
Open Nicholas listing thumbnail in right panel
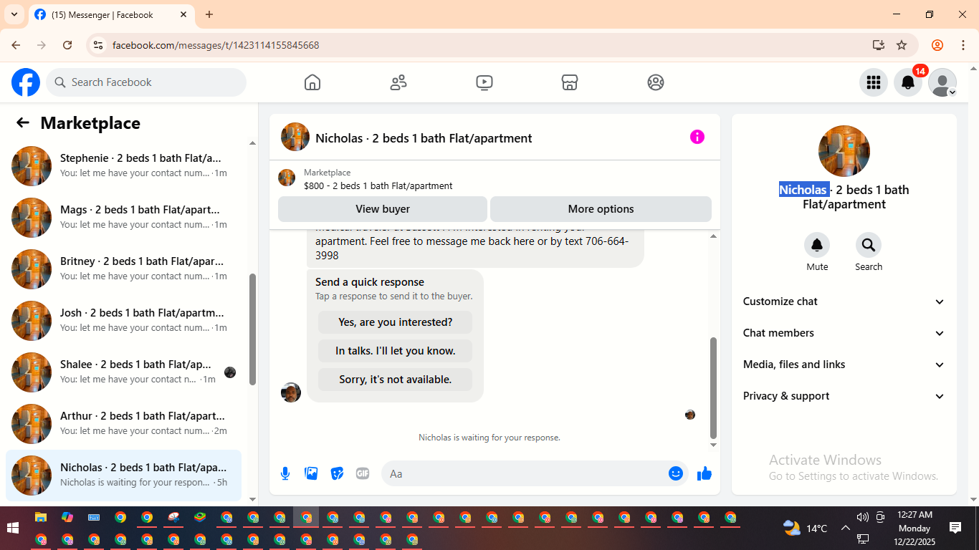click(x=844, y=151)
